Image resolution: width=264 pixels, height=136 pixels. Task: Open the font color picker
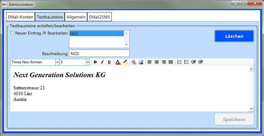click(118, 62)
